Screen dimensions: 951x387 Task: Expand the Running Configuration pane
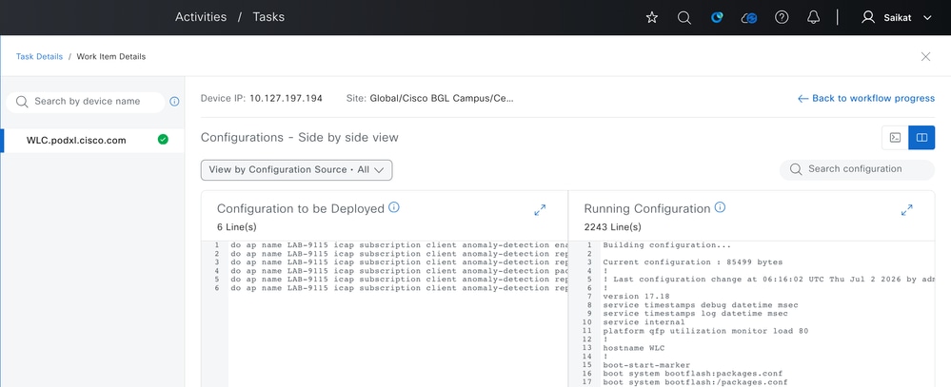(906, 210)
